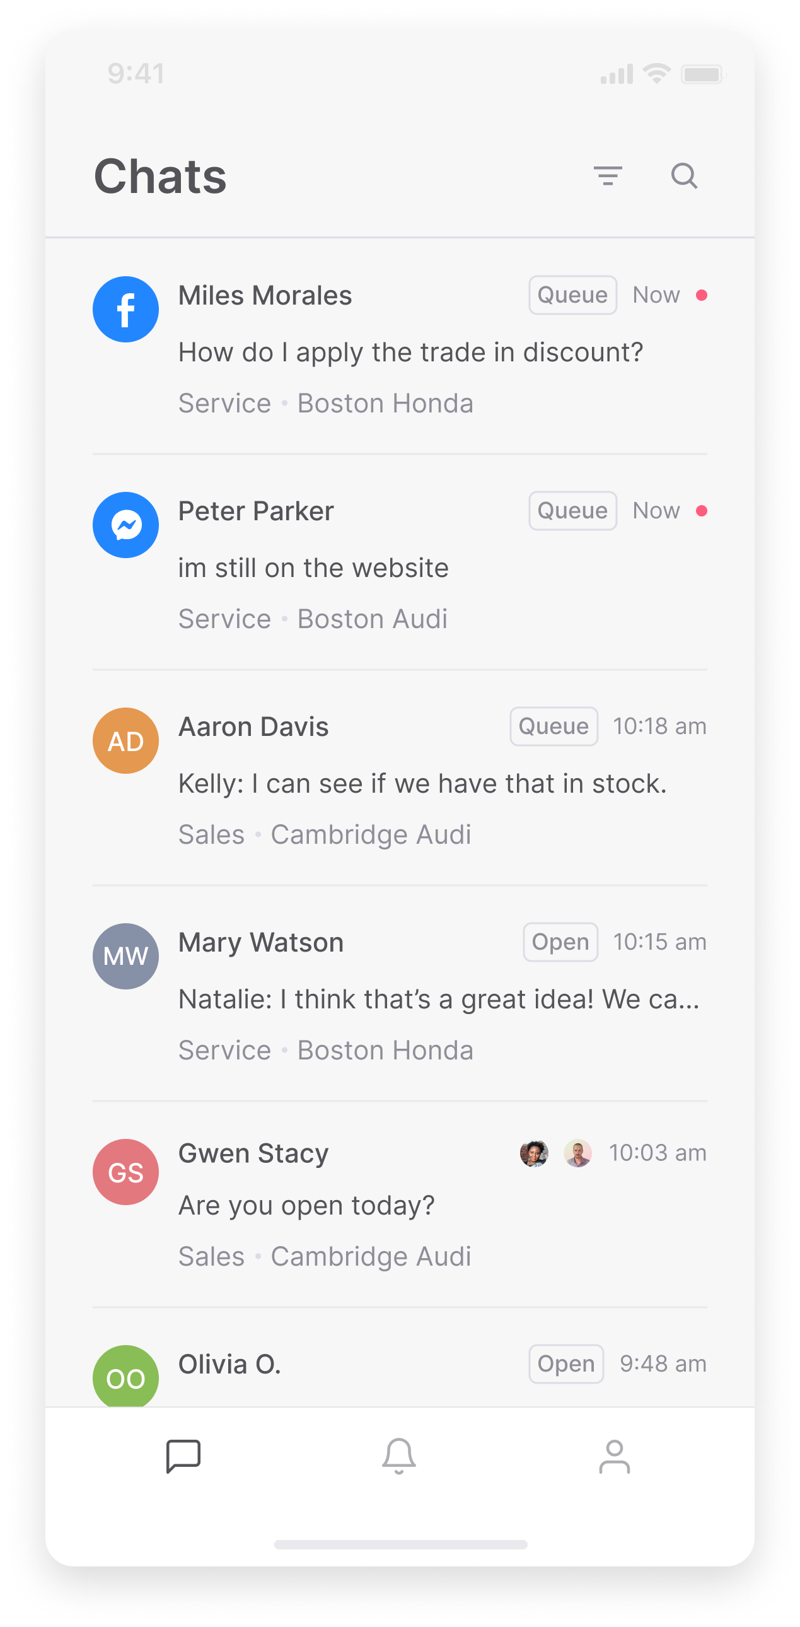The width and height of the screenshot is (800, 1627).
Task: Go to the profile person tab
Action: (x=615, y=1456)
